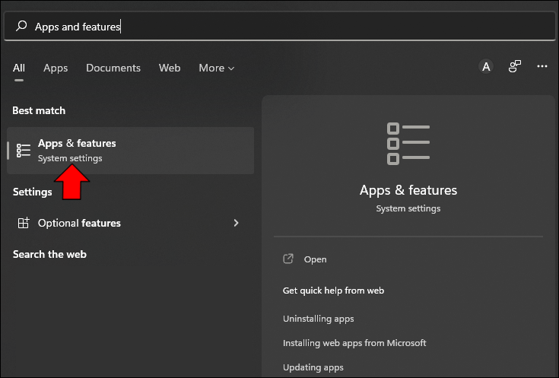This screenshot has width=559, height=378.
Task: Click the Apps & features list icon in results
Action: coord(24,151)
